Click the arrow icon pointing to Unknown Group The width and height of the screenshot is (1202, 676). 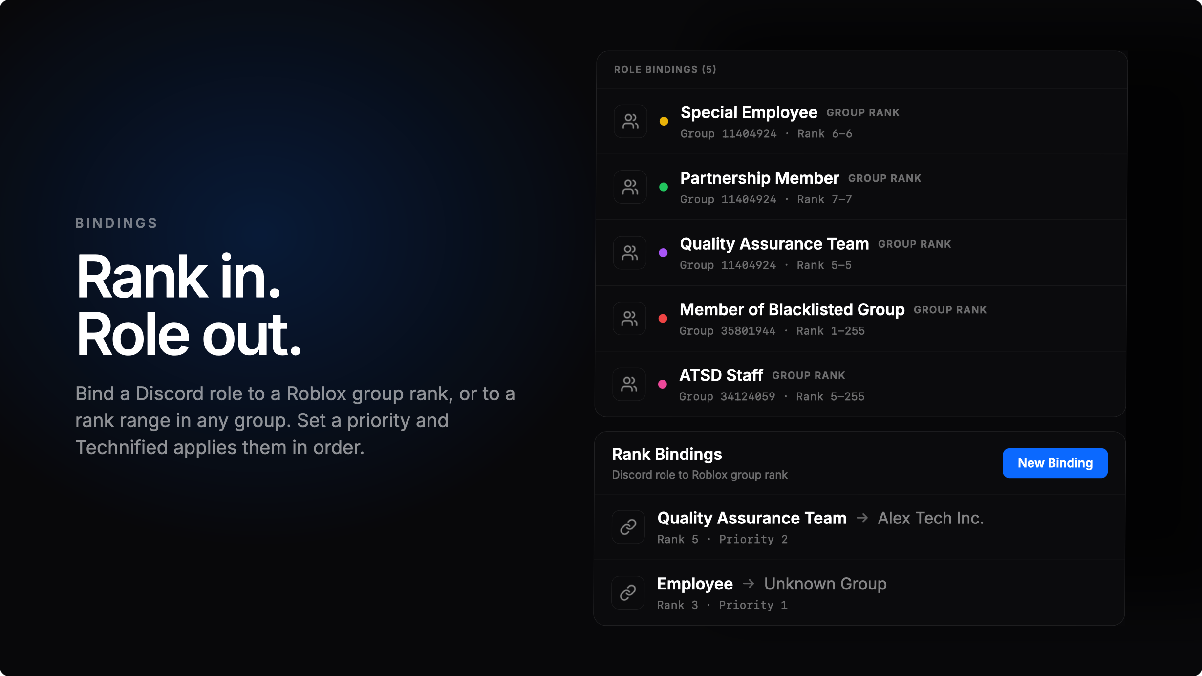point(749,583)
